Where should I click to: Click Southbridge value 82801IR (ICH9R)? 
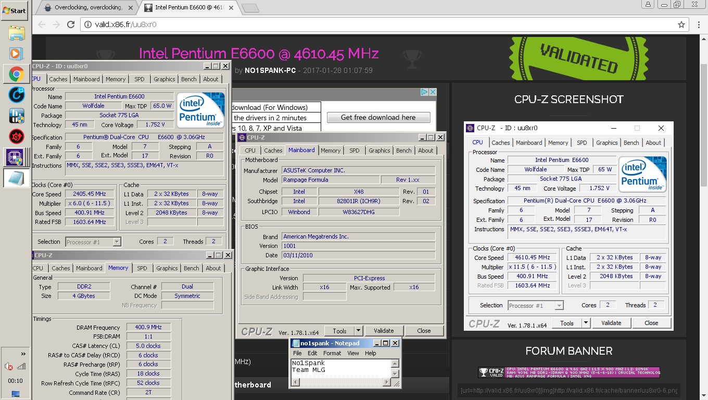click(359, 201)
